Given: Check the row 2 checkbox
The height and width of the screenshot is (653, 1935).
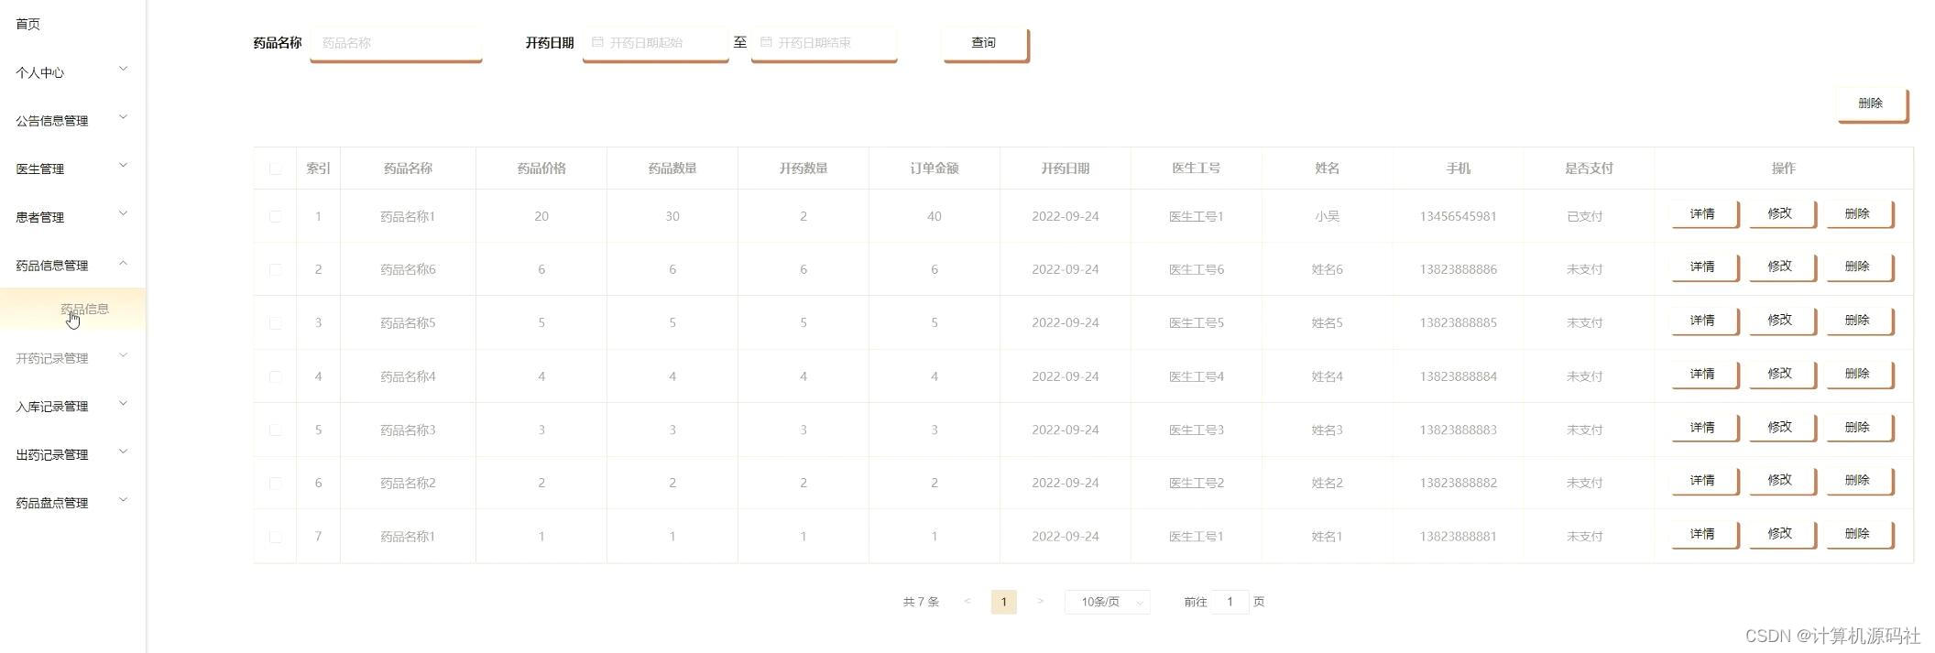Looking at the screenshot, I should (x=275, y=269).
